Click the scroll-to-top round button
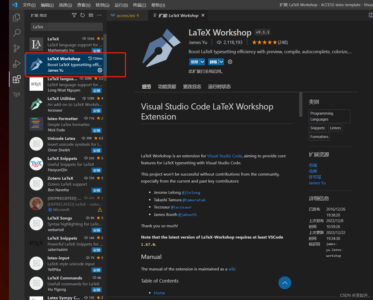Image resolution: width=373 pixels, height=300 pixels. coord(285,283)
